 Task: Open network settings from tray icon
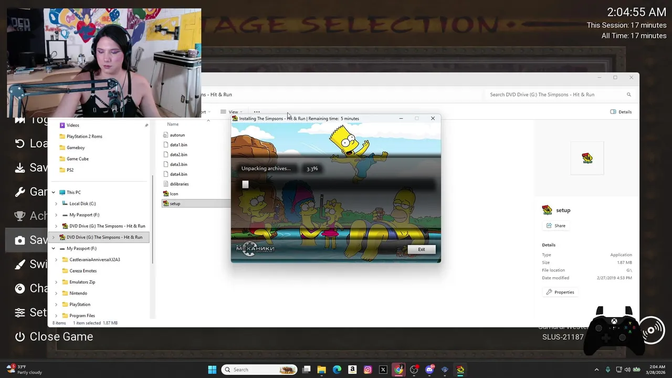click(619, 370)
